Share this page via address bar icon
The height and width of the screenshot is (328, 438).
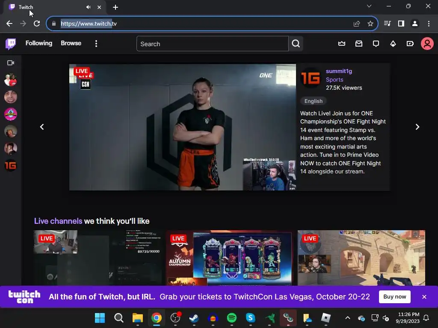(x=357, y=24)
